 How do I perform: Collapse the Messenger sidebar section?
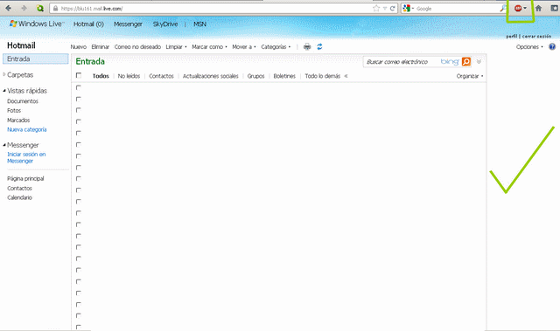coord(4,145)
